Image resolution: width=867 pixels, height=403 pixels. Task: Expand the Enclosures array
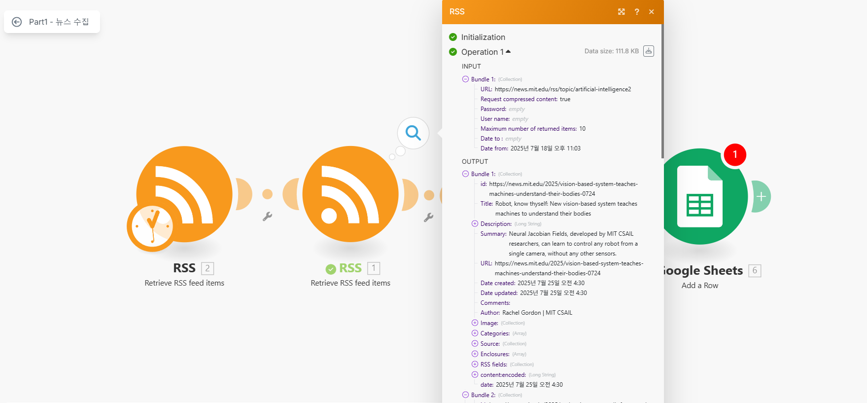[475, 354]
